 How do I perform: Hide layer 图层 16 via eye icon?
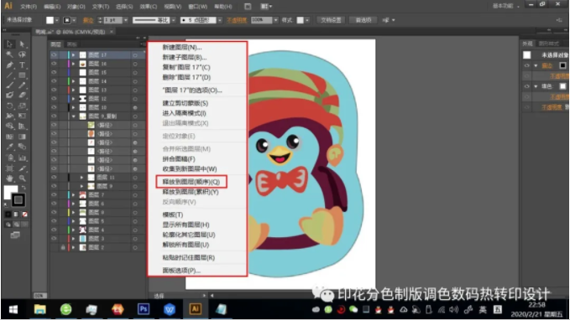pos(54,64)
